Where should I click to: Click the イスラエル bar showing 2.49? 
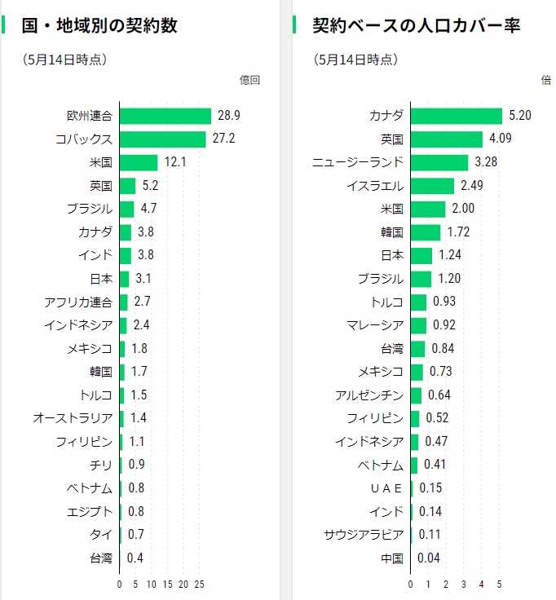(433, 186)
